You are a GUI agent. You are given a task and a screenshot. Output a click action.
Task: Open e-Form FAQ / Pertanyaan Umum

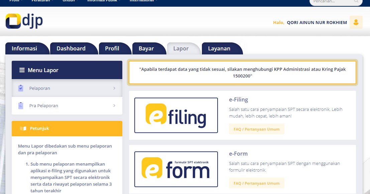point(256,183)
